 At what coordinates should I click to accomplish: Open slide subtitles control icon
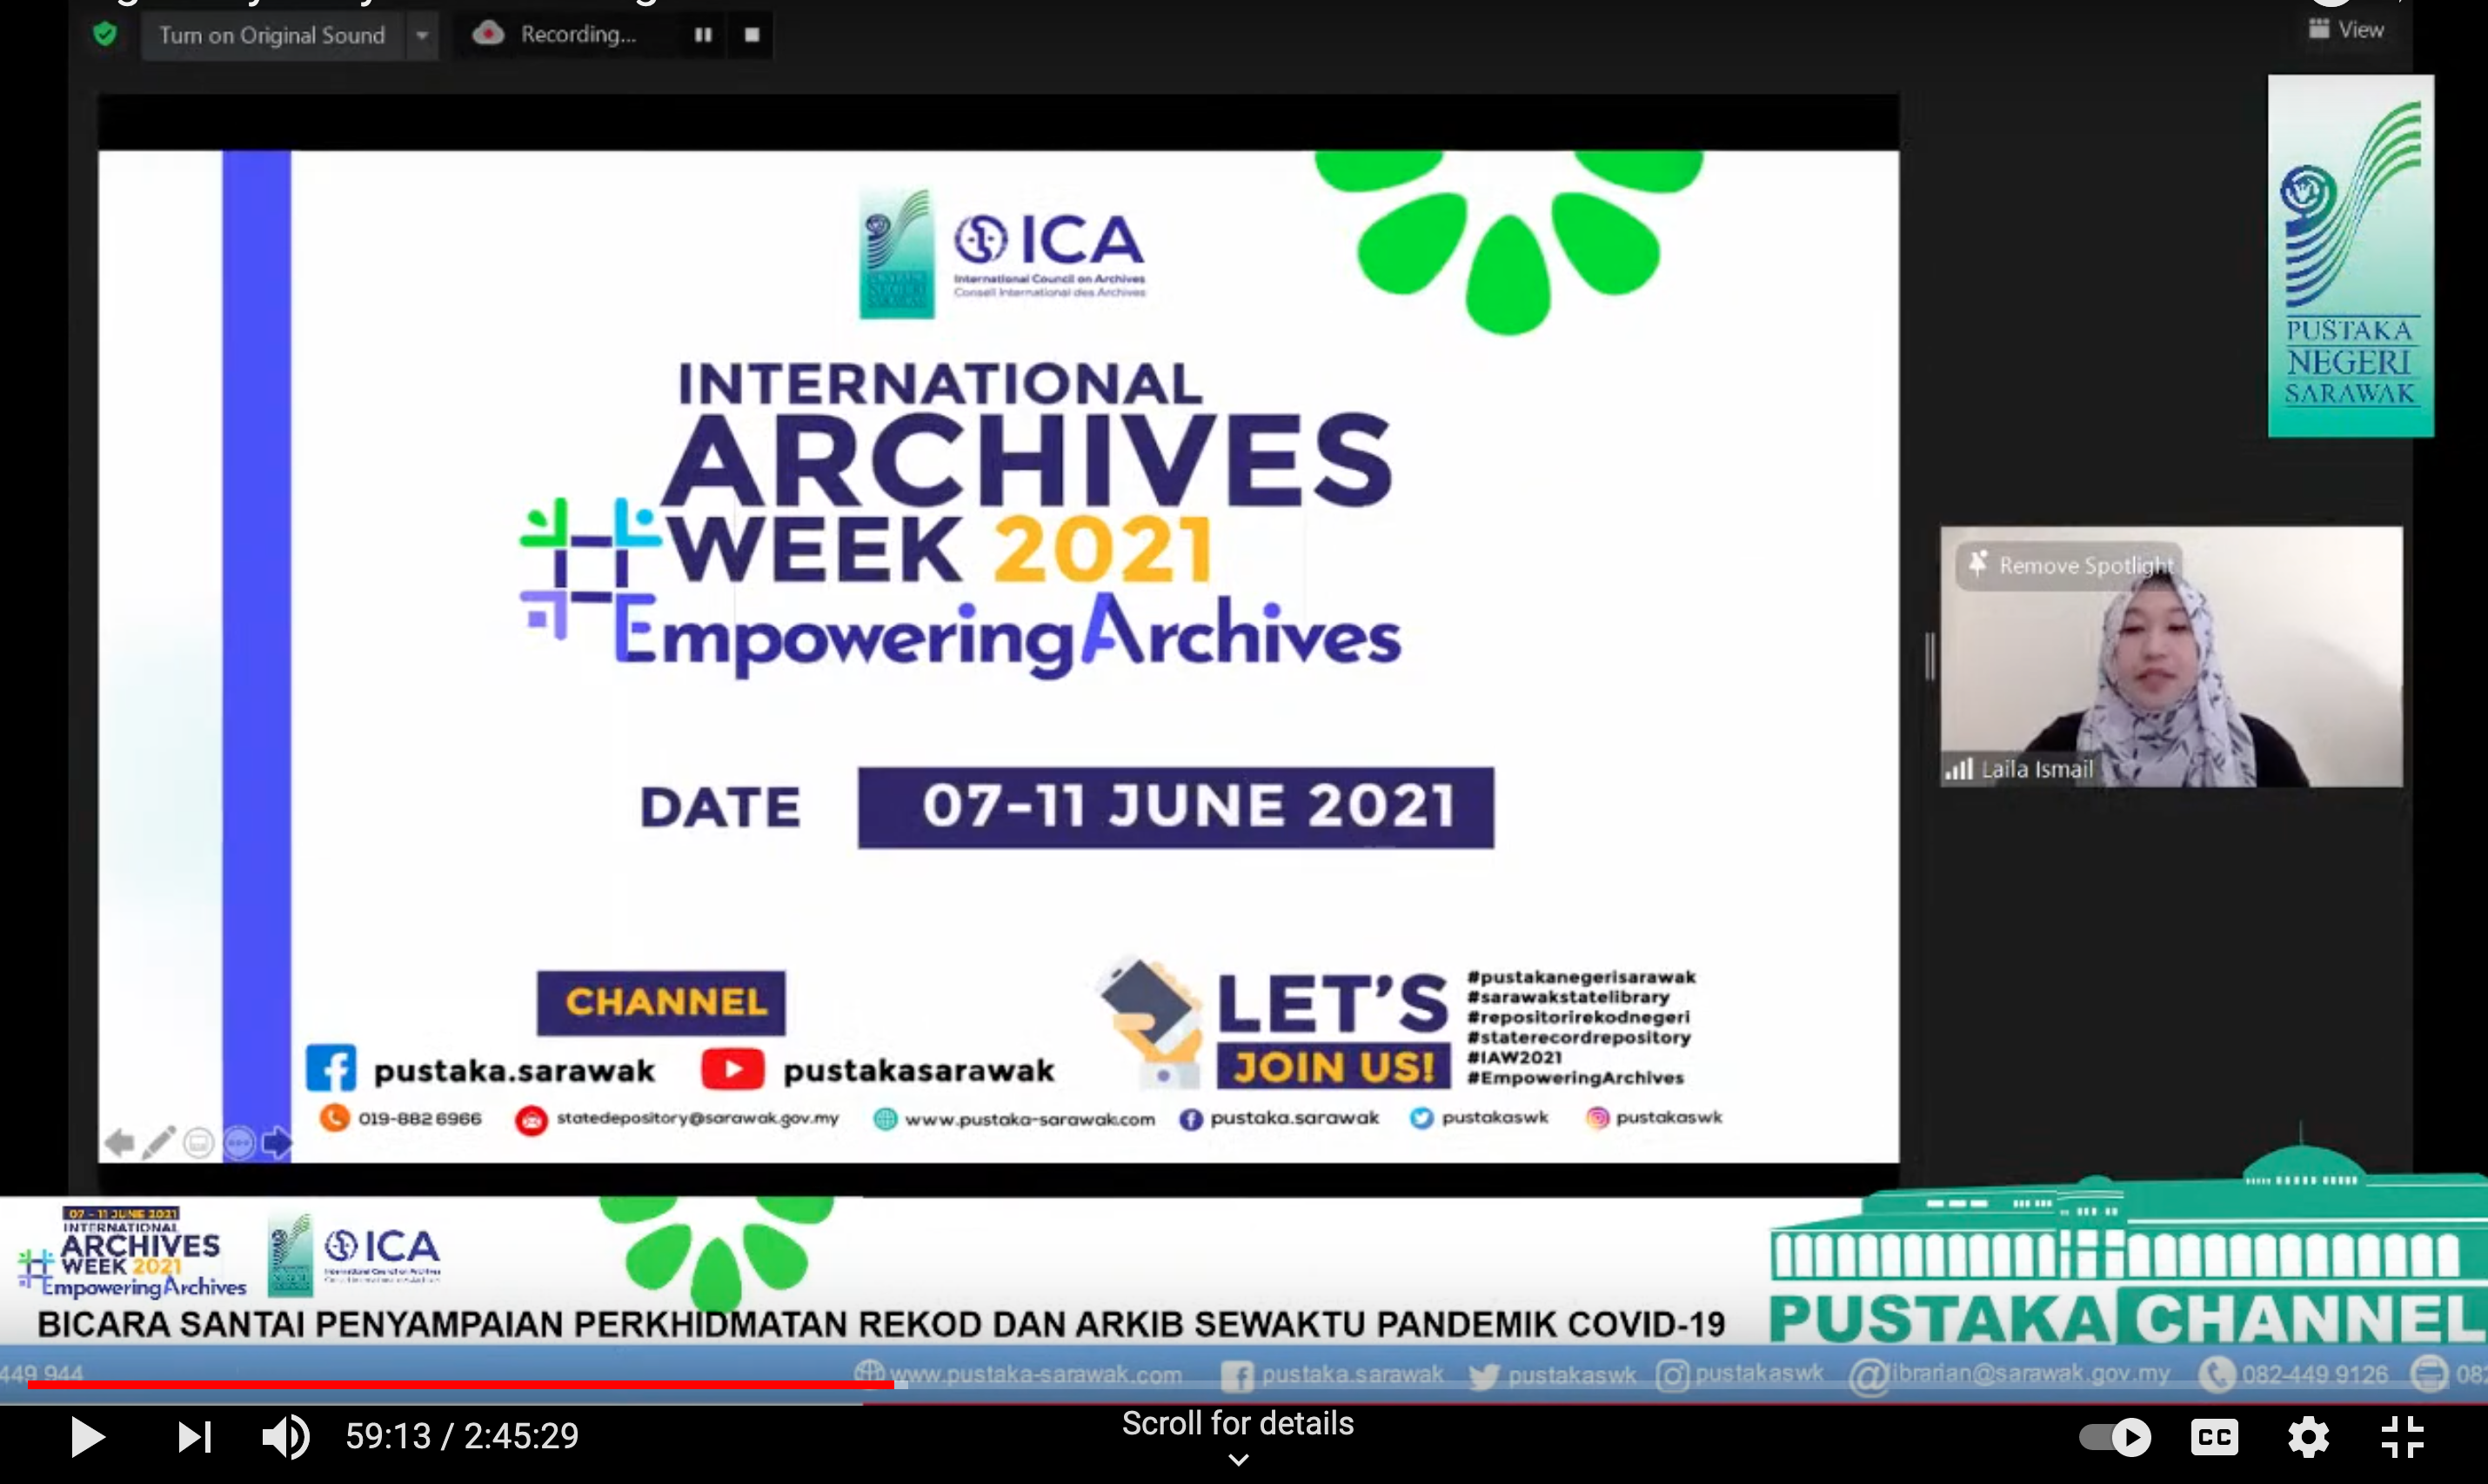pyautogui.click(x=198, y=1142)
